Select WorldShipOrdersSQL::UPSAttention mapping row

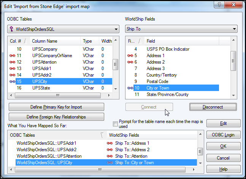point(102,156)
